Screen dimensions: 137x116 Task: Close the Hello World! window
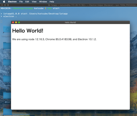[13, 22]
